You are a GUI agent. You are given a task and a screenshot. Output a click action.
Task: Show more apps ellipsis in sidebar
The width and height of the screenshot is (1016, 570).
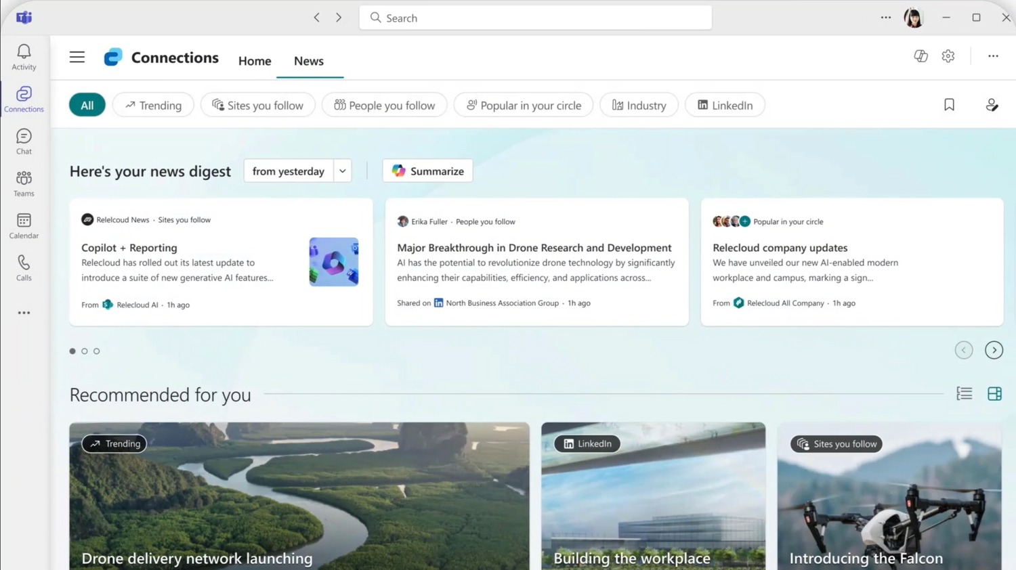tap(24, 313)
